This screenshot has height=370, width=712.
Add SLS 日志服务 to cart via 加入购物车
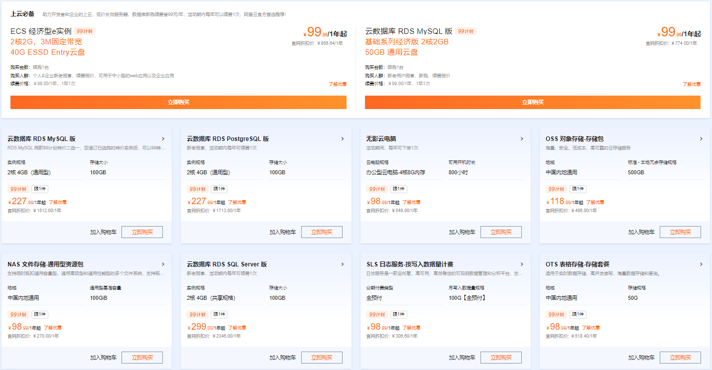(x=462, y=358)
